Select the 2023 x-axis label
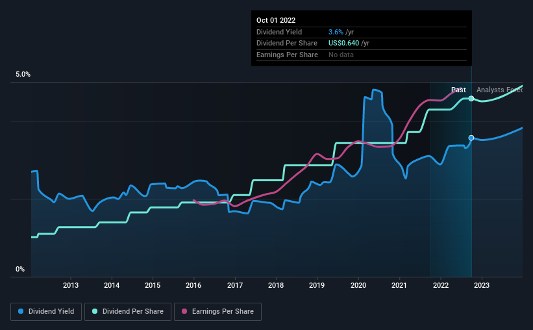The width and height of the screenshot is (533, 330). (x=481, y=285)
